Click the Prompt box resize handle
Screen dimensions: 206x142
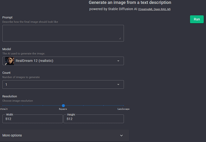pos(120,38)
